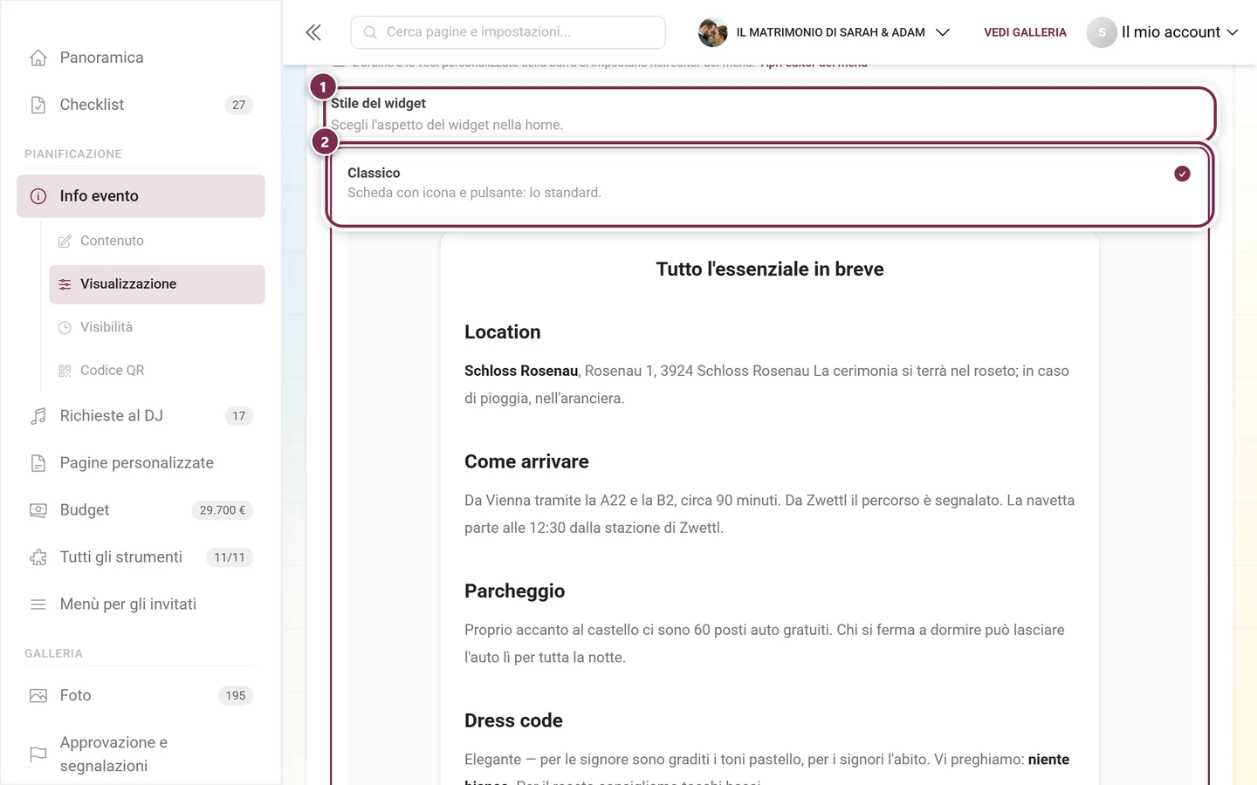Click the Menù per gli invitati hamburger icon
This screenshot has height=785, width=1257.
click(38, 604)
